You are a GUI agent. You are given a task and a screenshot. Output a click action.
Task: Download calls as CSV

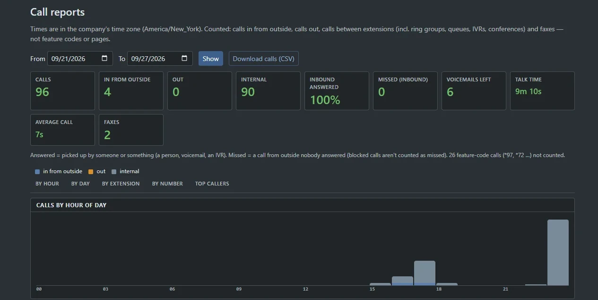tap(264, 59)
